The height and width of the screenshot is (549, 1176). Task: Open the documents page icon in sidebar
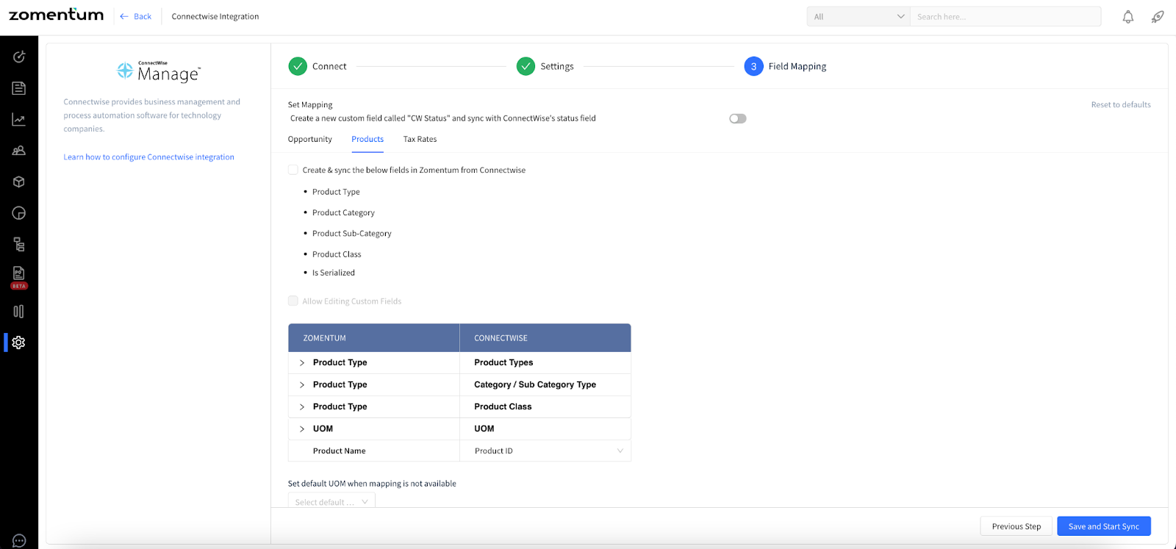(x=19, y=88)
